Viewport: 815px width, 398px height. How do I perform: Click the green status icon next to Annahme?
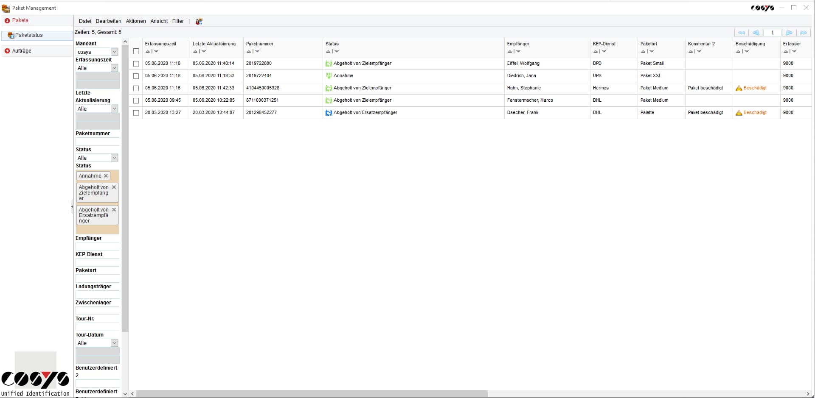tap(329, 75)
